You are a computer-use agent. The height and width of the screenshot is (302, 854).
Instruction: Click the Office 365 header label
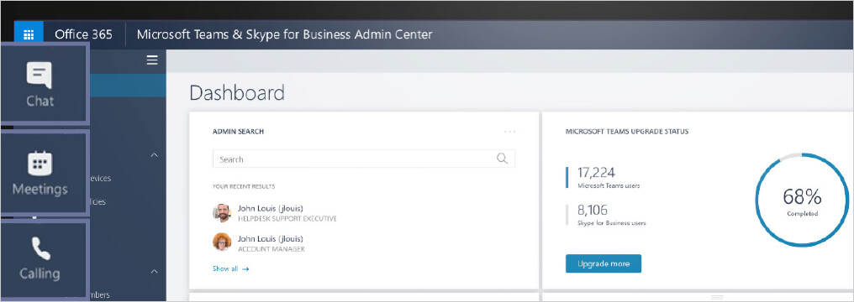[83, 34]
